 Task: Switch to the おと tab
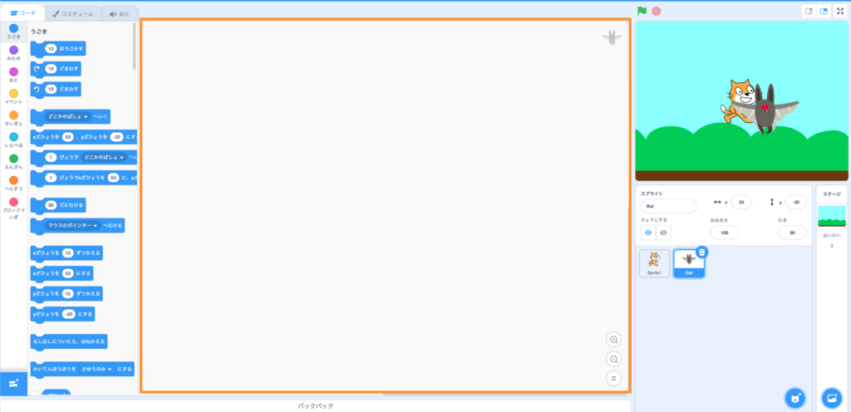pos(120,14)
